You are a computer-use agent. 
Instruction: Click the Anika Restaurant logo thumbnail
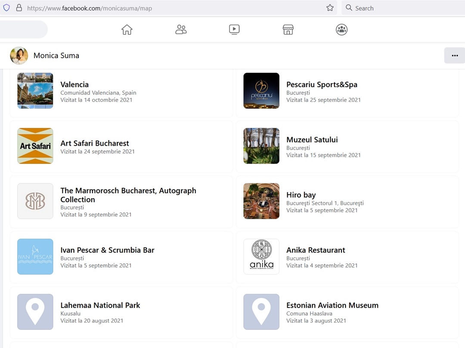click(261, 256)
